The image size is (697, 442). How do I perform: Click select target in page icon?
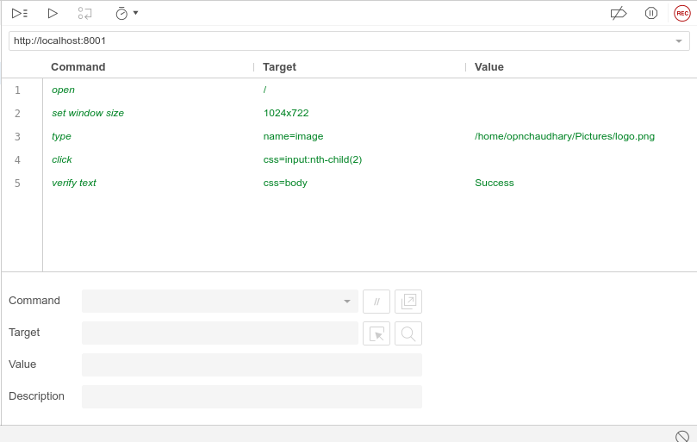point(377,333)
